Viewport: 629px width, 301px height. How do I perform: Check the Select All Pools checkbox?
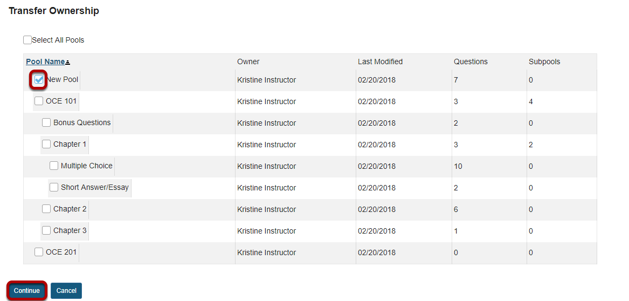pos(27,40)
